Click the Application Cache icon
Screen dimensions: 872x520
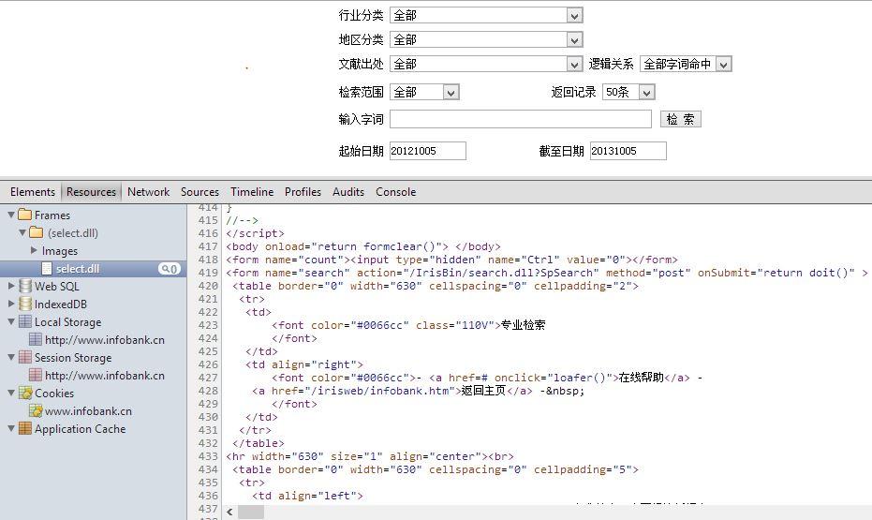pyautogui.click(x=25, y=428)
